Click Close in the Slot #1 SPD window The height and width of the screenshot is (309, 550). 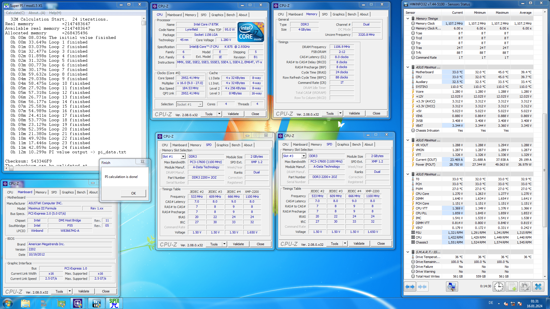tap(260, 244)
